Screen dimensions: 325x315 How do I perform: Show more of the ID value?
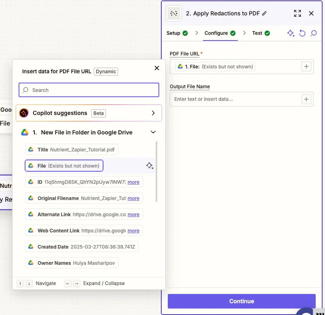click(133, 182)
